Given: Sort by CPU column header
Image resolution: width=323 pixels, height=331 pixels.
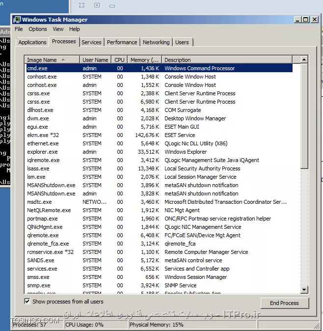Looking at the screenshot, I should click(x=120, y=60).
